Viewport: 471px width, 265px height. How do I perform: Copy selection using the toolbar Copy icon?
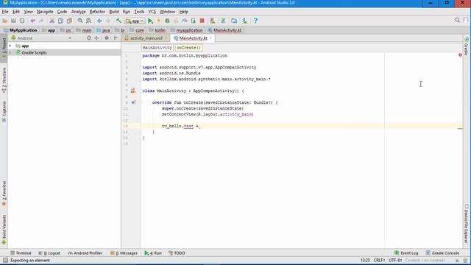pyautogui.click(x=60, y=21)
